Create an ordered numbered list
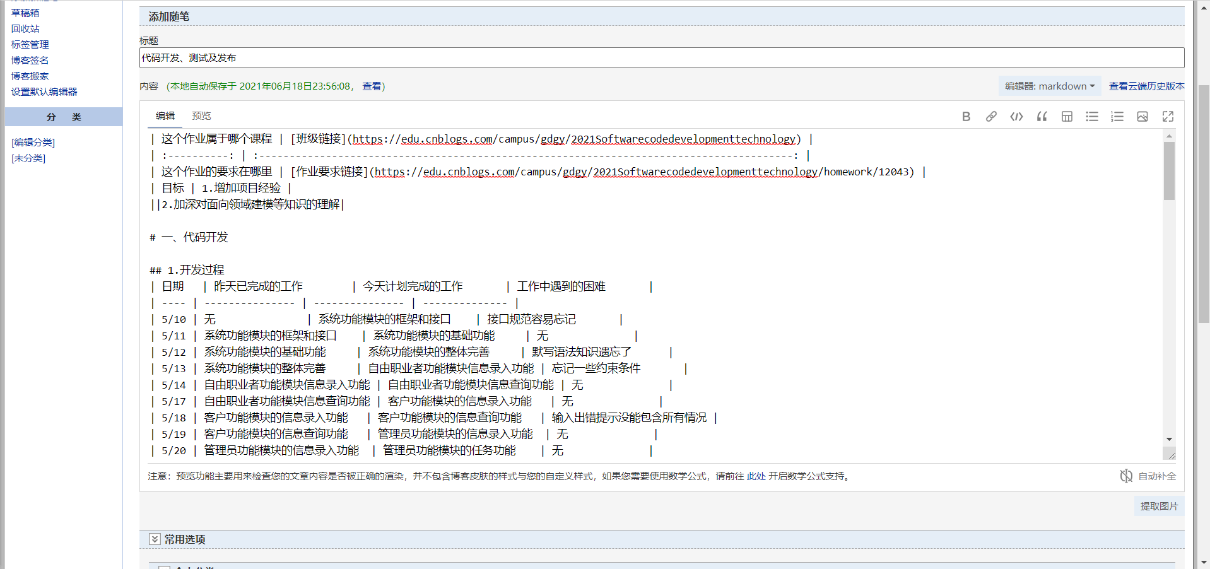This screenshot has width=1210, height=569. pyautogui.click(x=1117, y=117)
